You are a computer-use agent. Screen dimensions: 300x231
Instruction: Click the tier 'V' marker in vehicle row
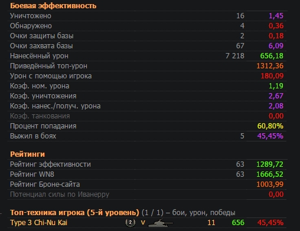point(143,223)
